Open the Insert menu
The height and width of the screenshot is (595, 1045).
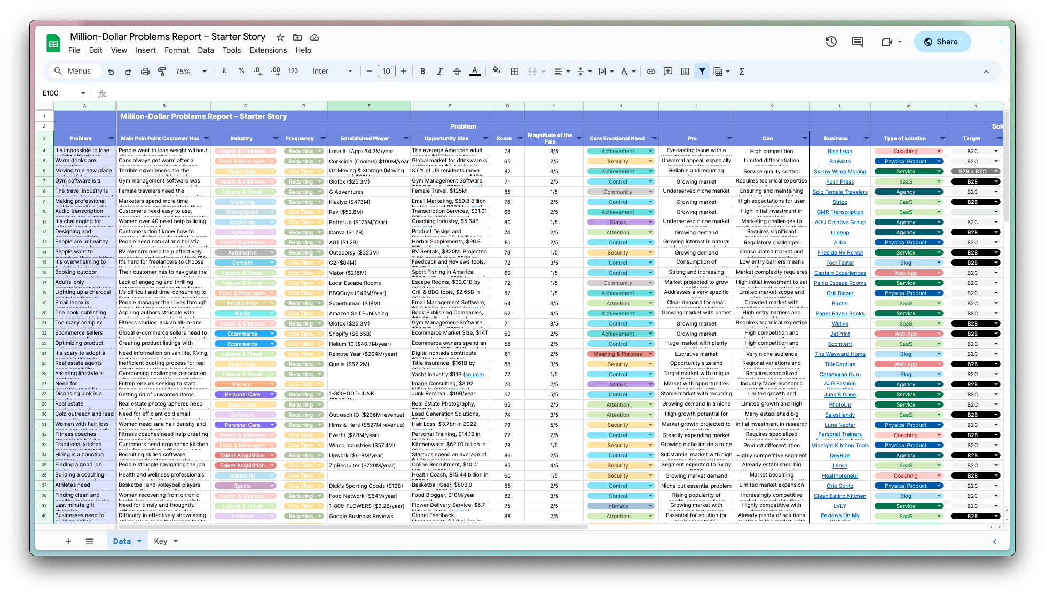click(146, 50)
